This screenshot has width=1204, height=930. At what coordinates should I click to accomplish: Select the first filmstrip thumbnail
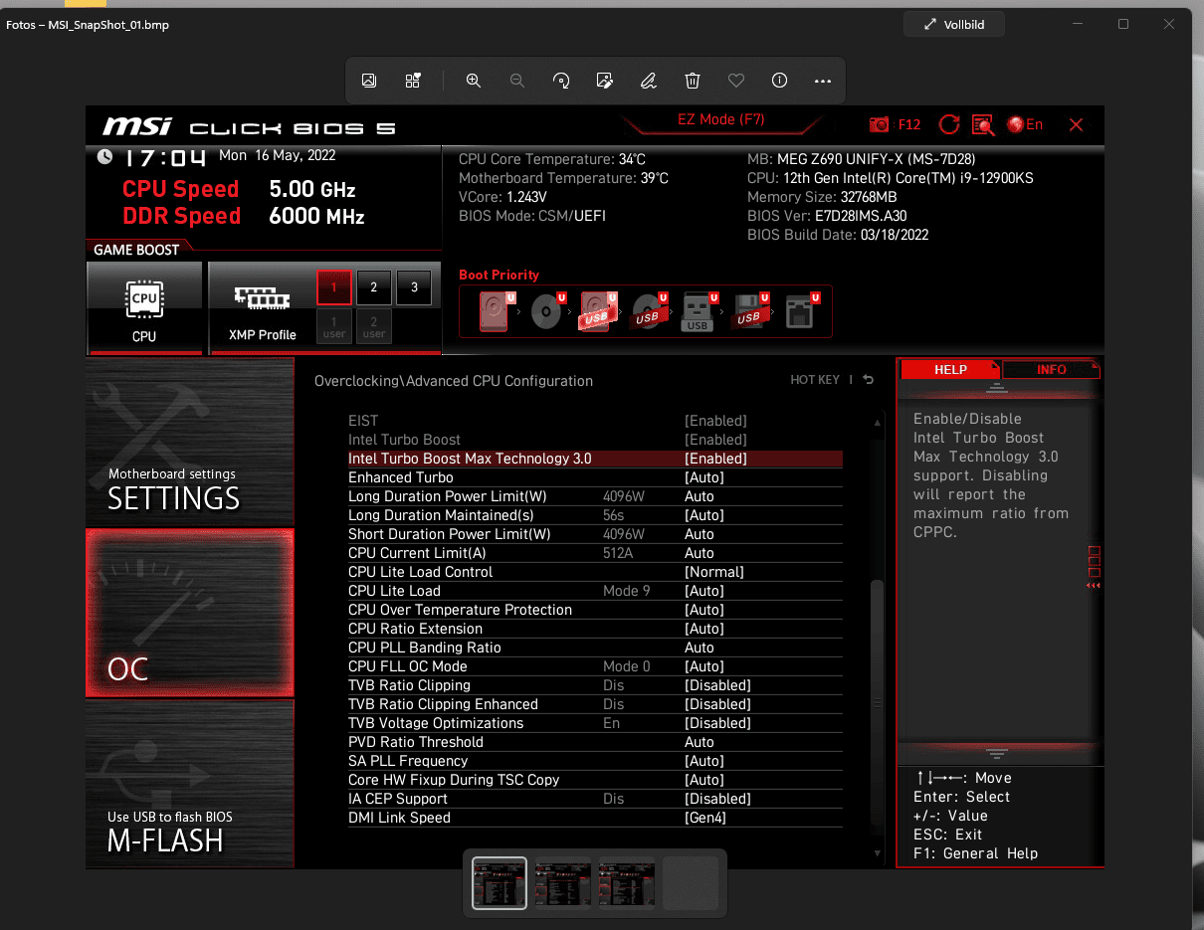(500, 883)
